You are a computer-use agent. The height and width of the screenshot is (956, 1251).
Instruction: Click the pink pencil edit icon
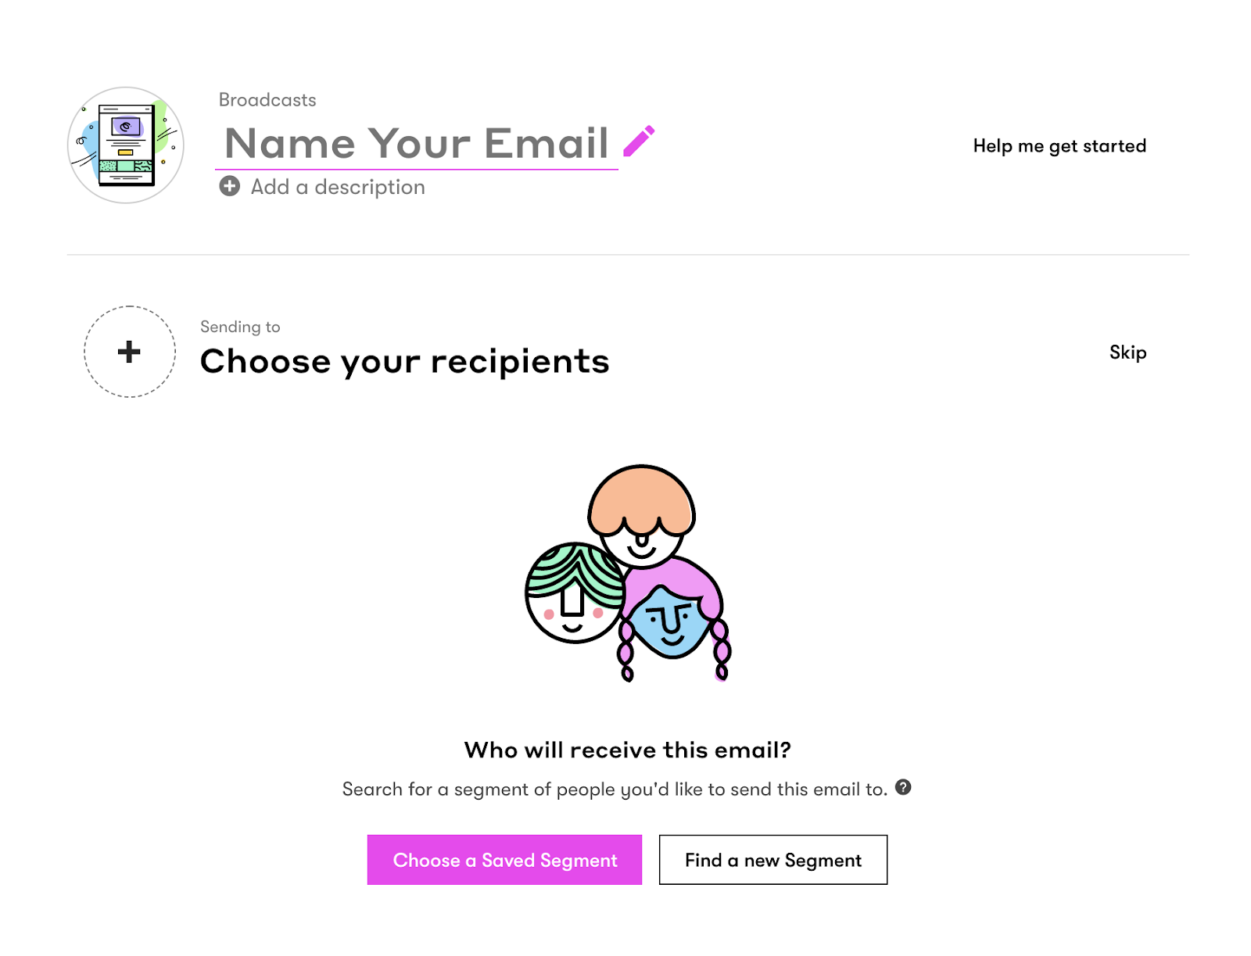coord(639,141)
